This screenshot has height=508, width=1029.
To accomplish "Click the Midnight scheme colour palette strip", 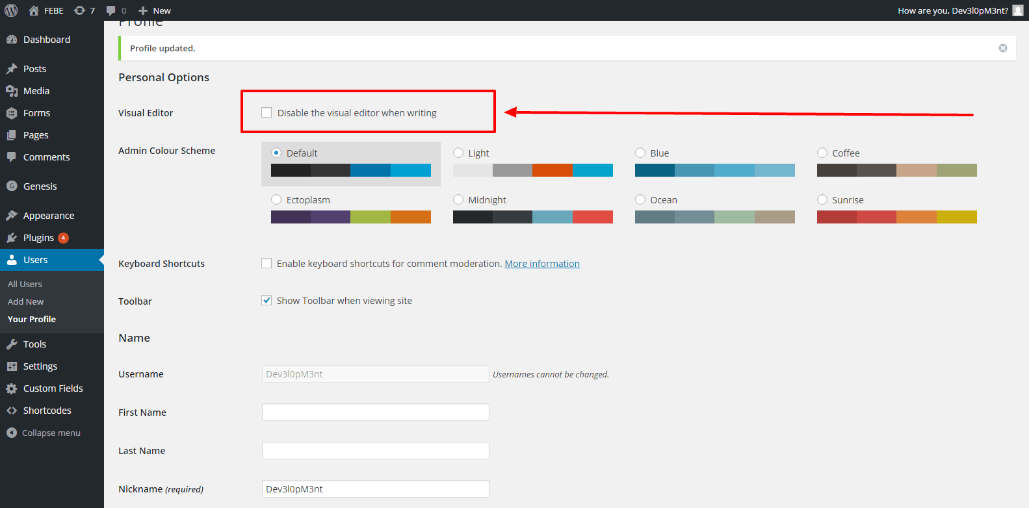I will (533, 217).
